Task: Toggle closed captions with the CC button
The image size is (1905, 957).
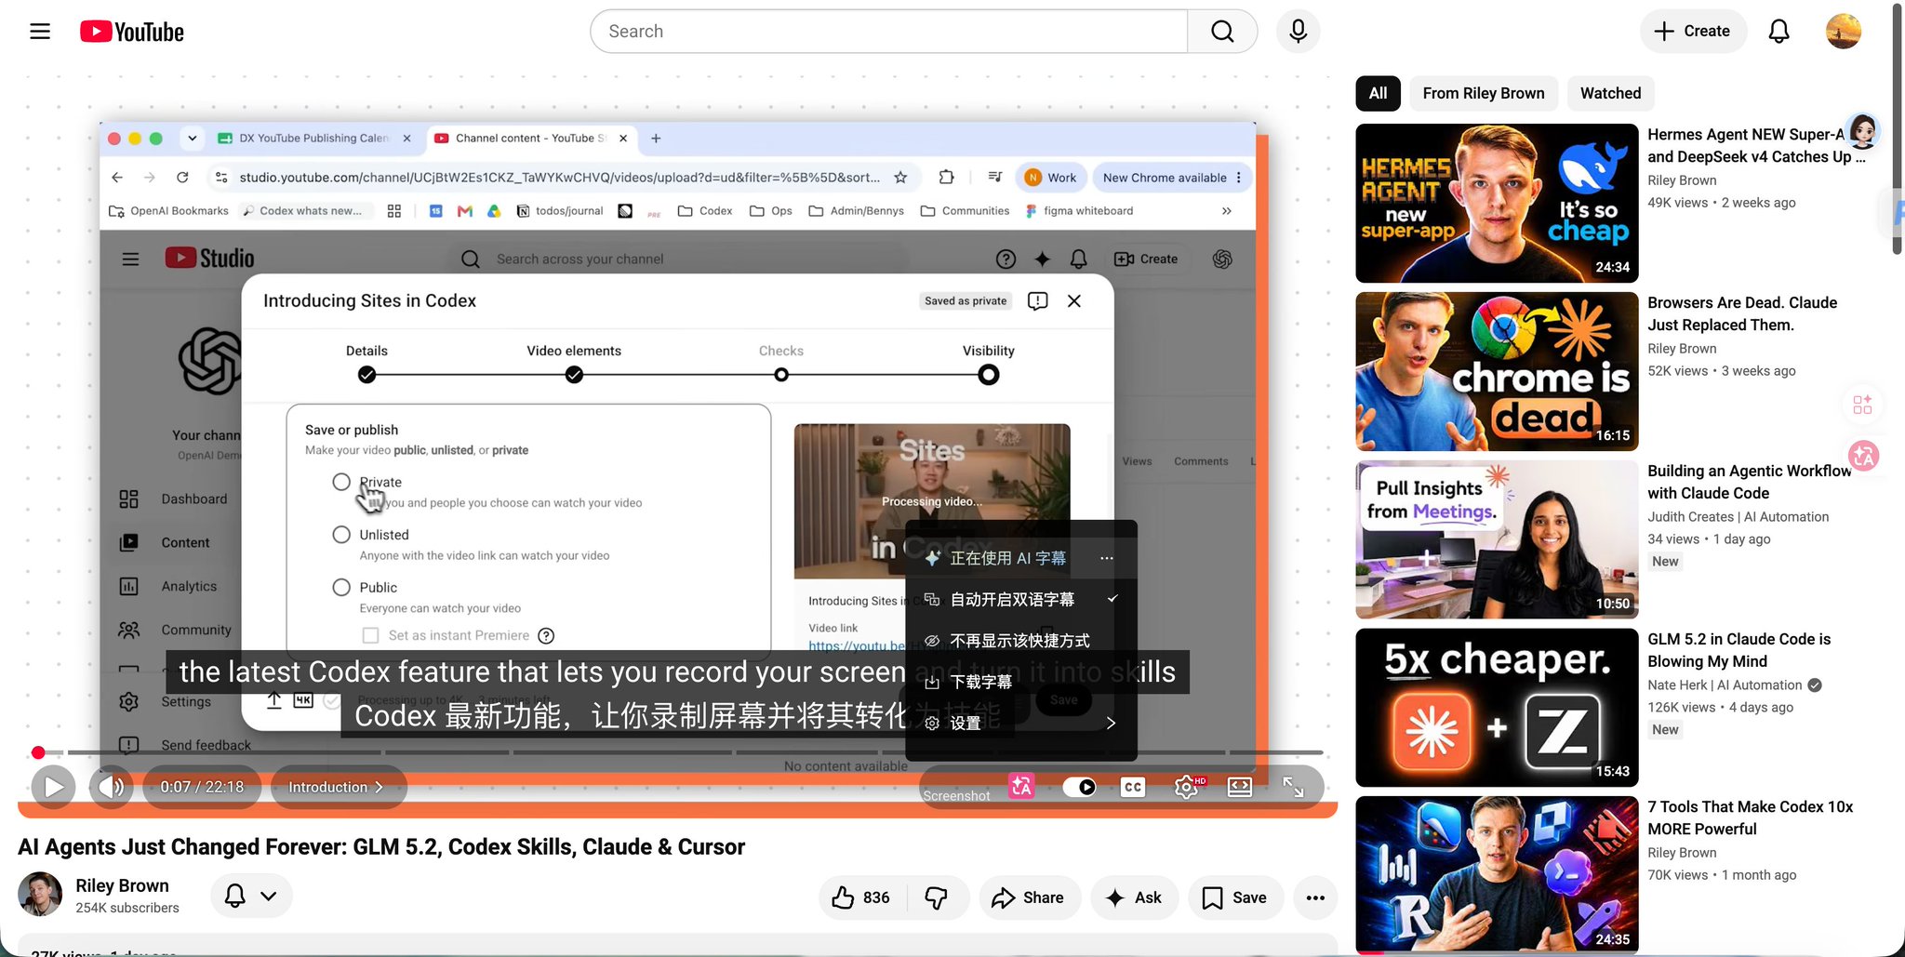Action: click(x=1132, y=787)
